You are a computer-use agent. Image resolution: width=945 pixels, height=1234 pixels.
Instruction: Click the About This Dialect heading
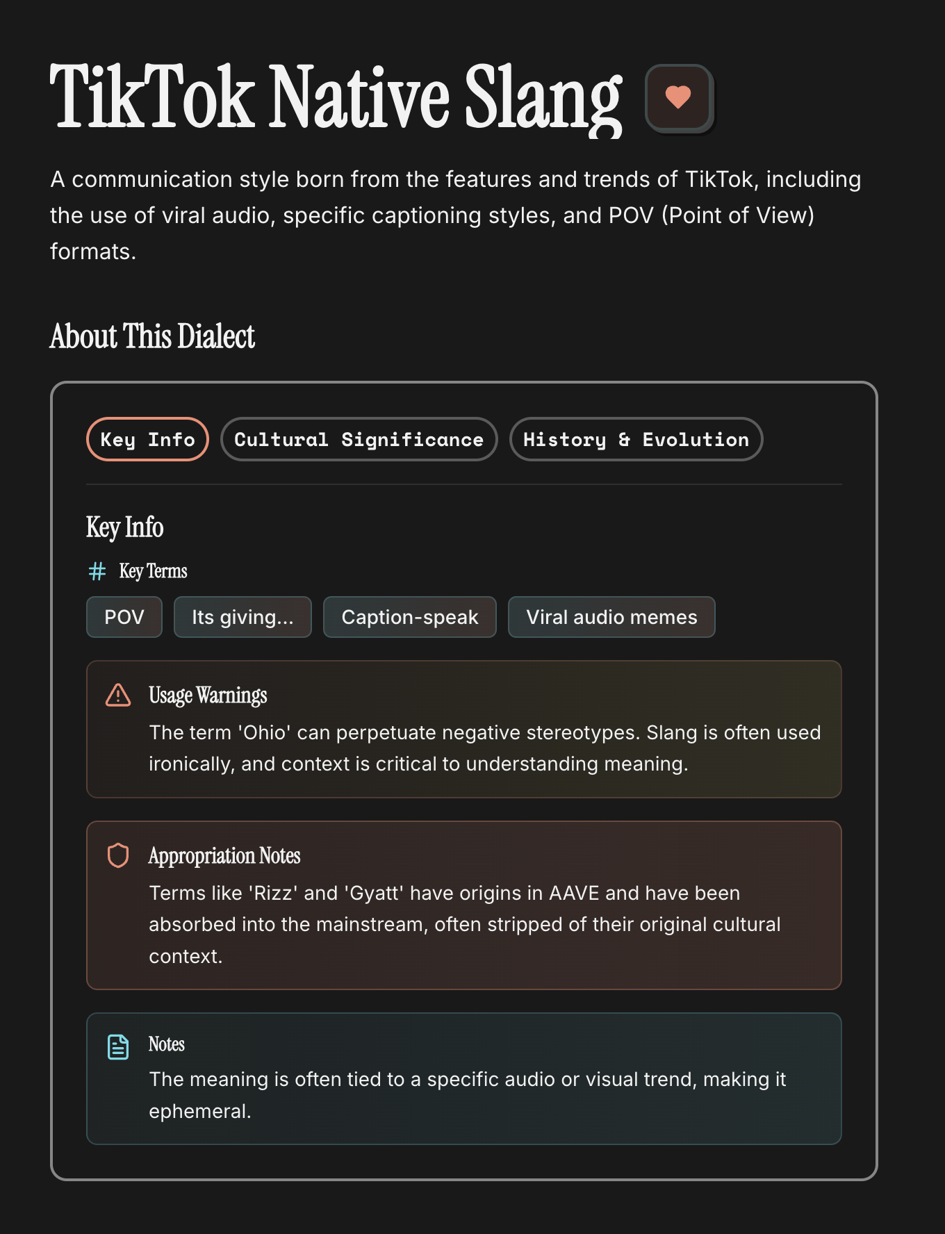pyautogui.click(x=152, y=336)
